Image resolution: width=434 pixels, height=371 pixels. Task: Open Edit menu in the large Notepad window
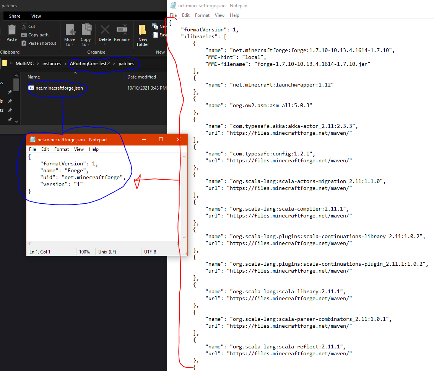coord(186,15)
